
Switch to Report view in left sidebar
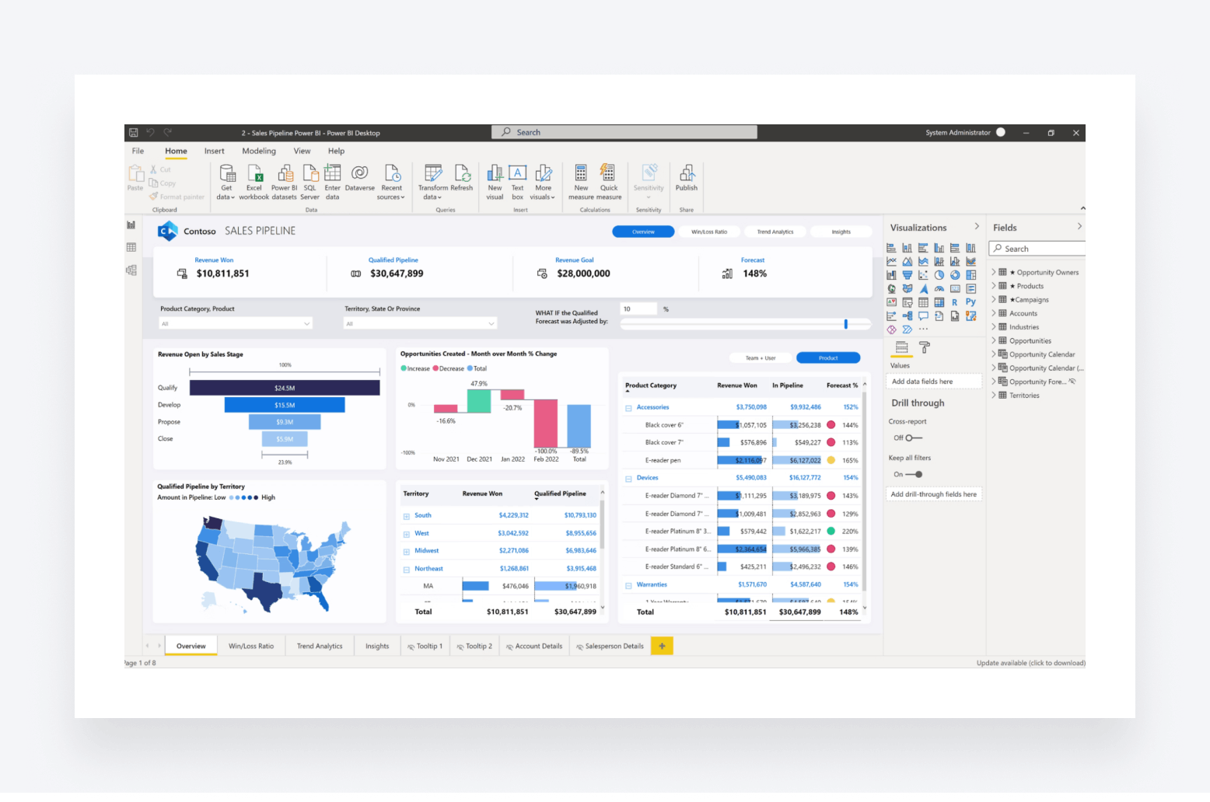tap(131, 225)
